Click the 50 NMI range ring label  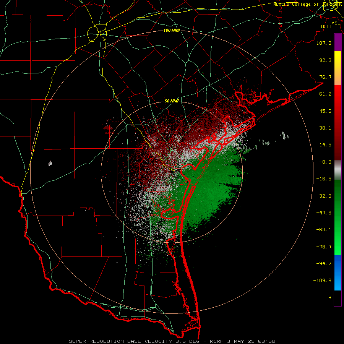172,101
